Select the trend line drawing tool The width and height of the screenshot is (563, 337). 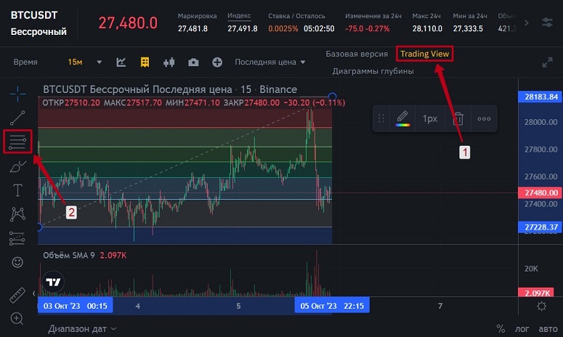tap(17, 117)
